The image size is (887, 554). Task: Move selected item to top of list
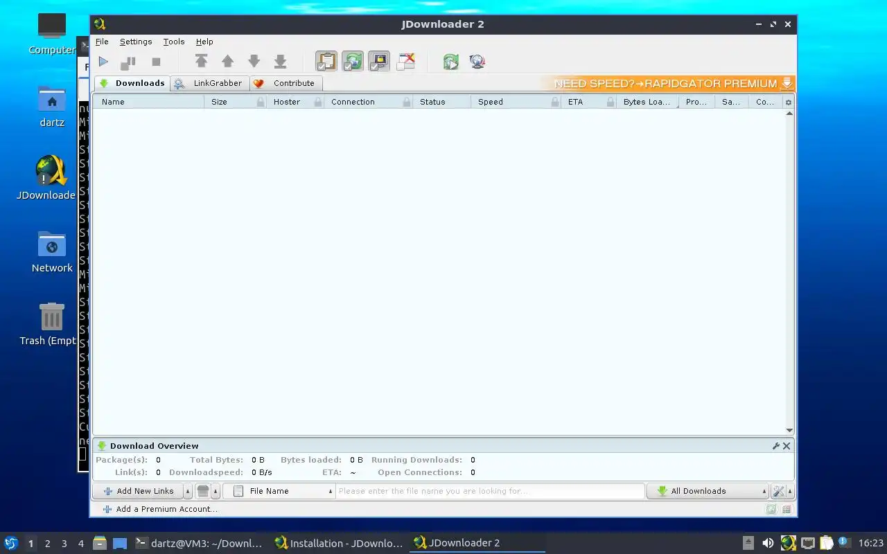202,62
